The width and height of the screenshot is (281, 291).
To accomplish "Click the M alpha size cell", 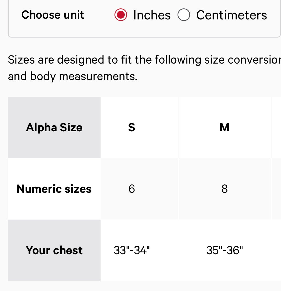I will (x=225, y=128).
